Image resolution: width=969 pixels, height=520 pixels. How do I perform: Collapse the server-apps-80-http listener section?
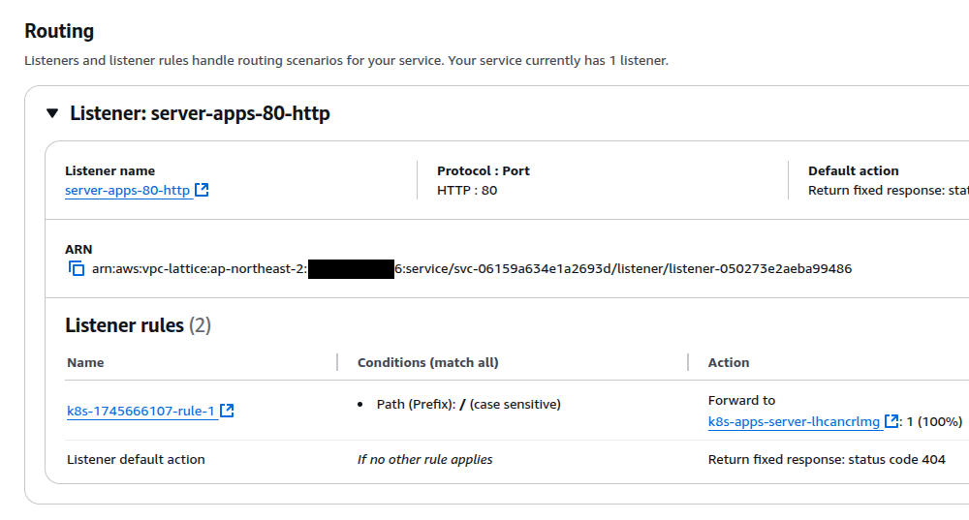click(52, 113)
